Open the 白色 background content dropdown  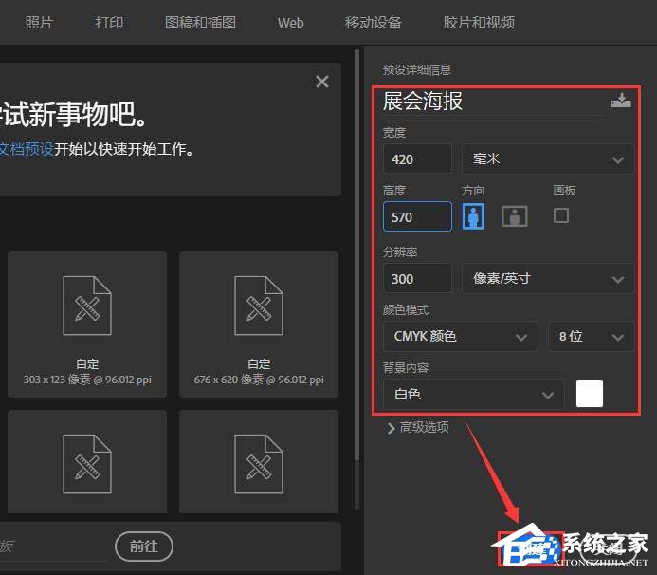[x=473, y=394]
